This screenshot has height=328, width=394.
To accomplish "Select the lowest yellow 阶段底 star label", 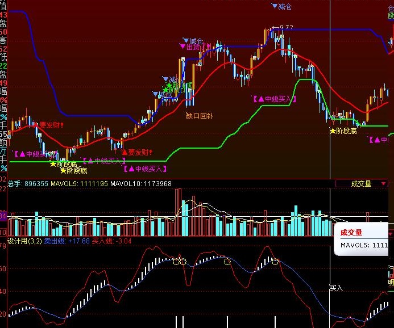I will point(74,171).
